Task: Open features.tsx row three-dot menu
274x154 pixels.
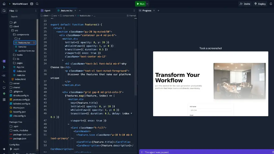Action: pyautogui.click(x=34, y=43)
